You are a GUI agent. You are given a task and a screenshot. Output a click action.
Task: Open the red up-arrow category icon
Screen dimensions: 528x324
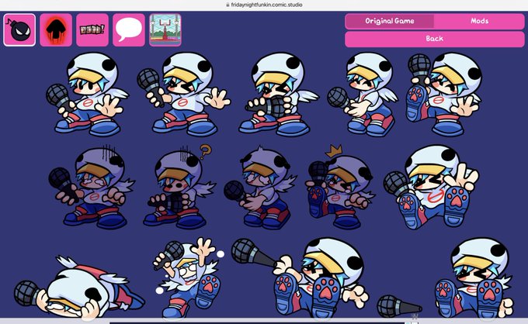coord(56,30)
